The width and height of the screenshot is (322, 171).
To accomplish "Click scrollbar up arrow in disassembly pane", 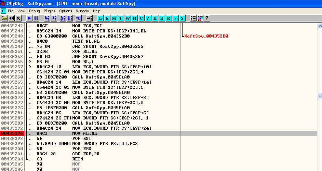I will pos(320,26).
